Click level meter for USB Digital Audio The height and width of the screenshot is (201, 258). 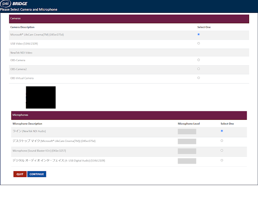[x=187, y=161]
